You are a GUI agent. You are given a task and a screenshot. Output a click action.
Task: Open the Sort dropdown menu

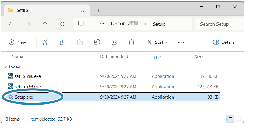157,42
